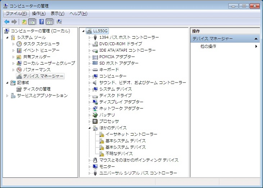Select first 基本システム デバイス entry

point(126,141)
